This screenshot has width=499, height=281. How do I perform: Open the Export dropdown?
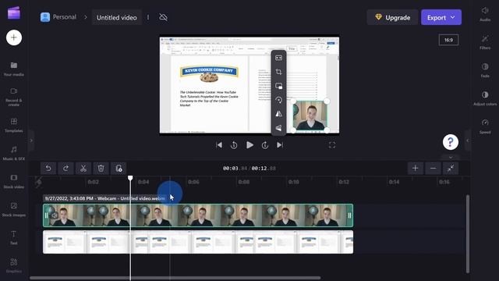click(x=441, y=17)
